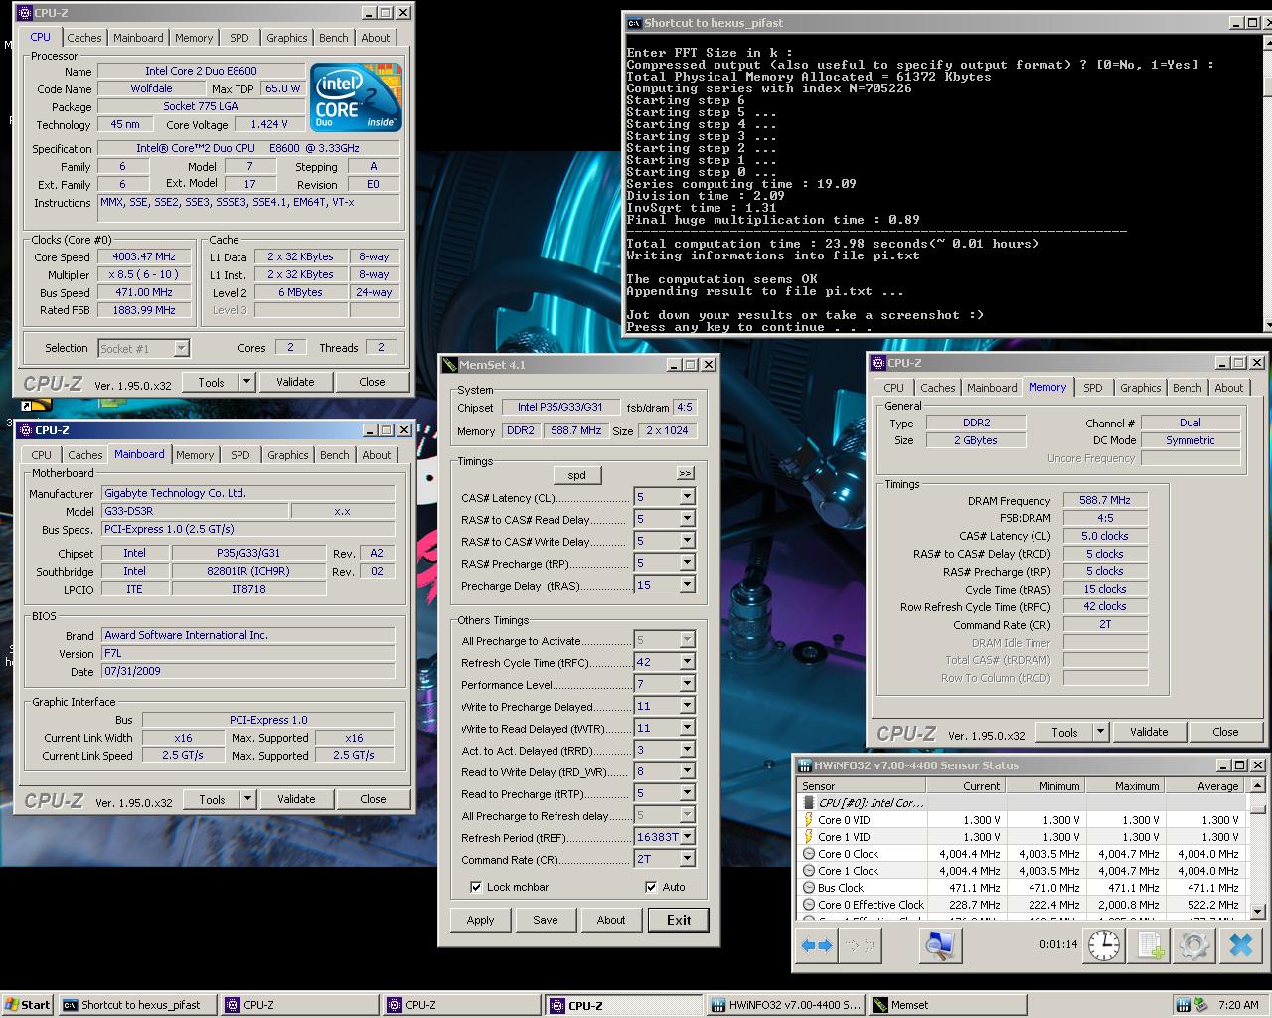The height and width of the screenshot is (1018, 1272).
Task: Click HWiNFO collapse columns dotted-arrows icon
Action: point(859,945)
